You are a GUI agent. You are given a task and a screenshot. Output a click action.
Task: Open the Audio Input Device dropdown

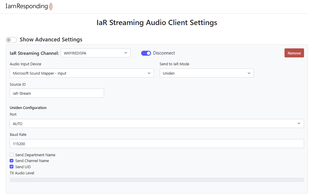coord(82,73)
